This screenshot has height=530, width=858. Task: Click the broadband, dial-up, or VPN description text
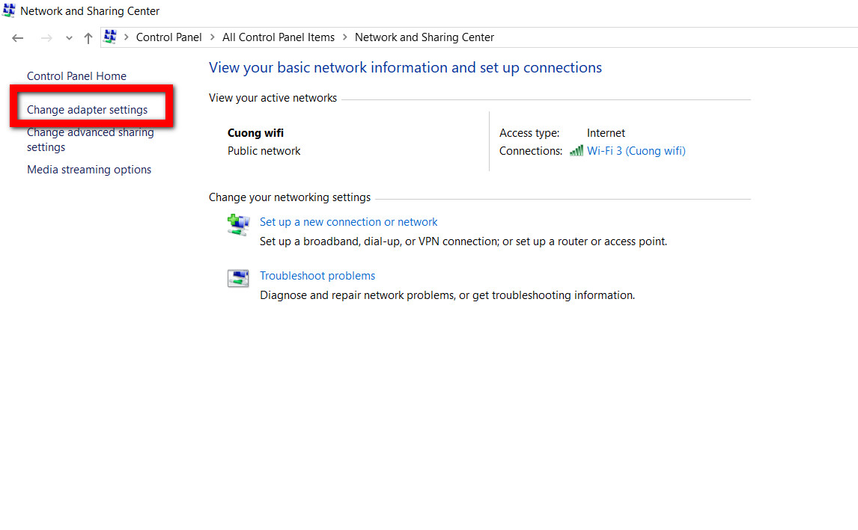click(463, 241)
